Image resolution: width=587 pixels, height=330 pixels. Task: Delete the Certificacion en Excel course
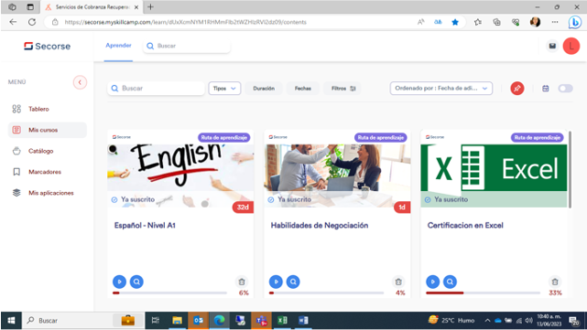click(x=555, y=282)
